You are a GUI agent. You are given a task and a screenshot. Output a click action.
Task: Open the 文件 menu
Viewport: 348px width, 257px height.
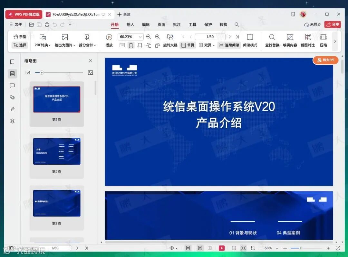pos(16,24)
